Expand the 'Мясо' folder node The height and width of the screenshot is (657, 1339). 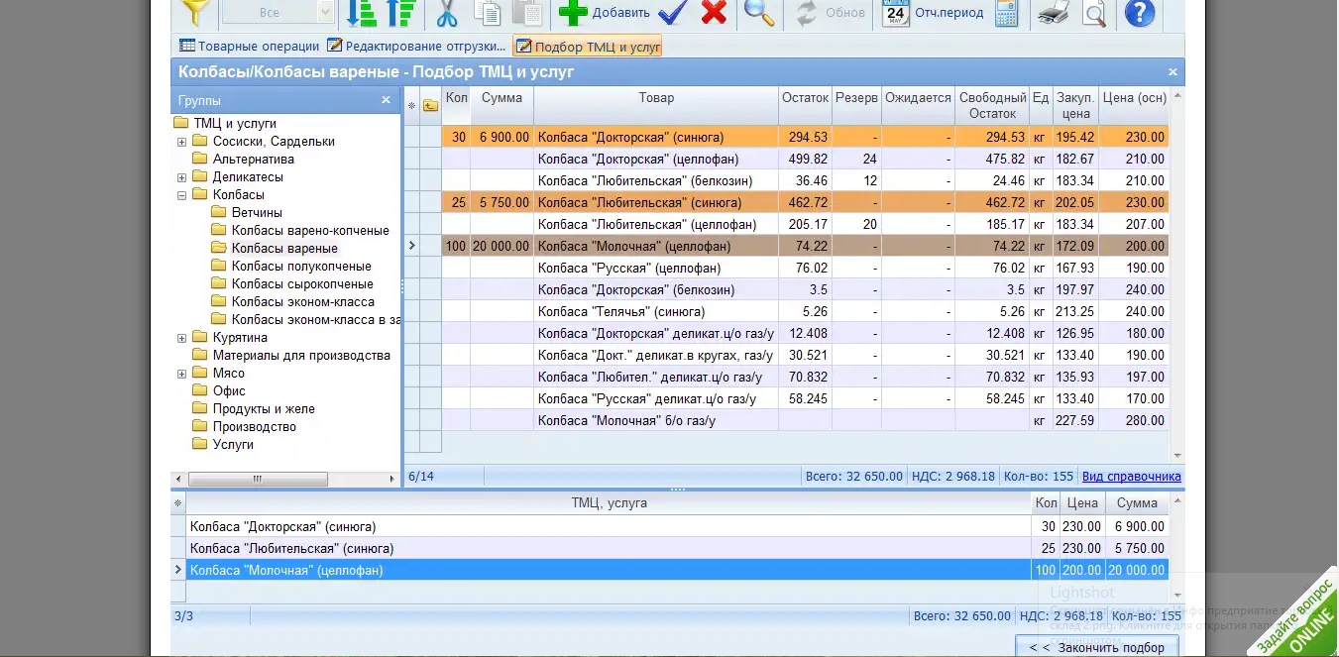pos(182,374)
